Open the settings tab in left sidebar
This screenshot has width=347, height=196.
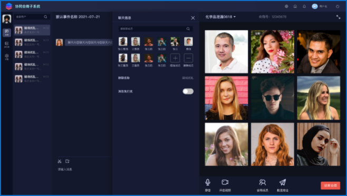pyautogui.click(x=7, y=57)
